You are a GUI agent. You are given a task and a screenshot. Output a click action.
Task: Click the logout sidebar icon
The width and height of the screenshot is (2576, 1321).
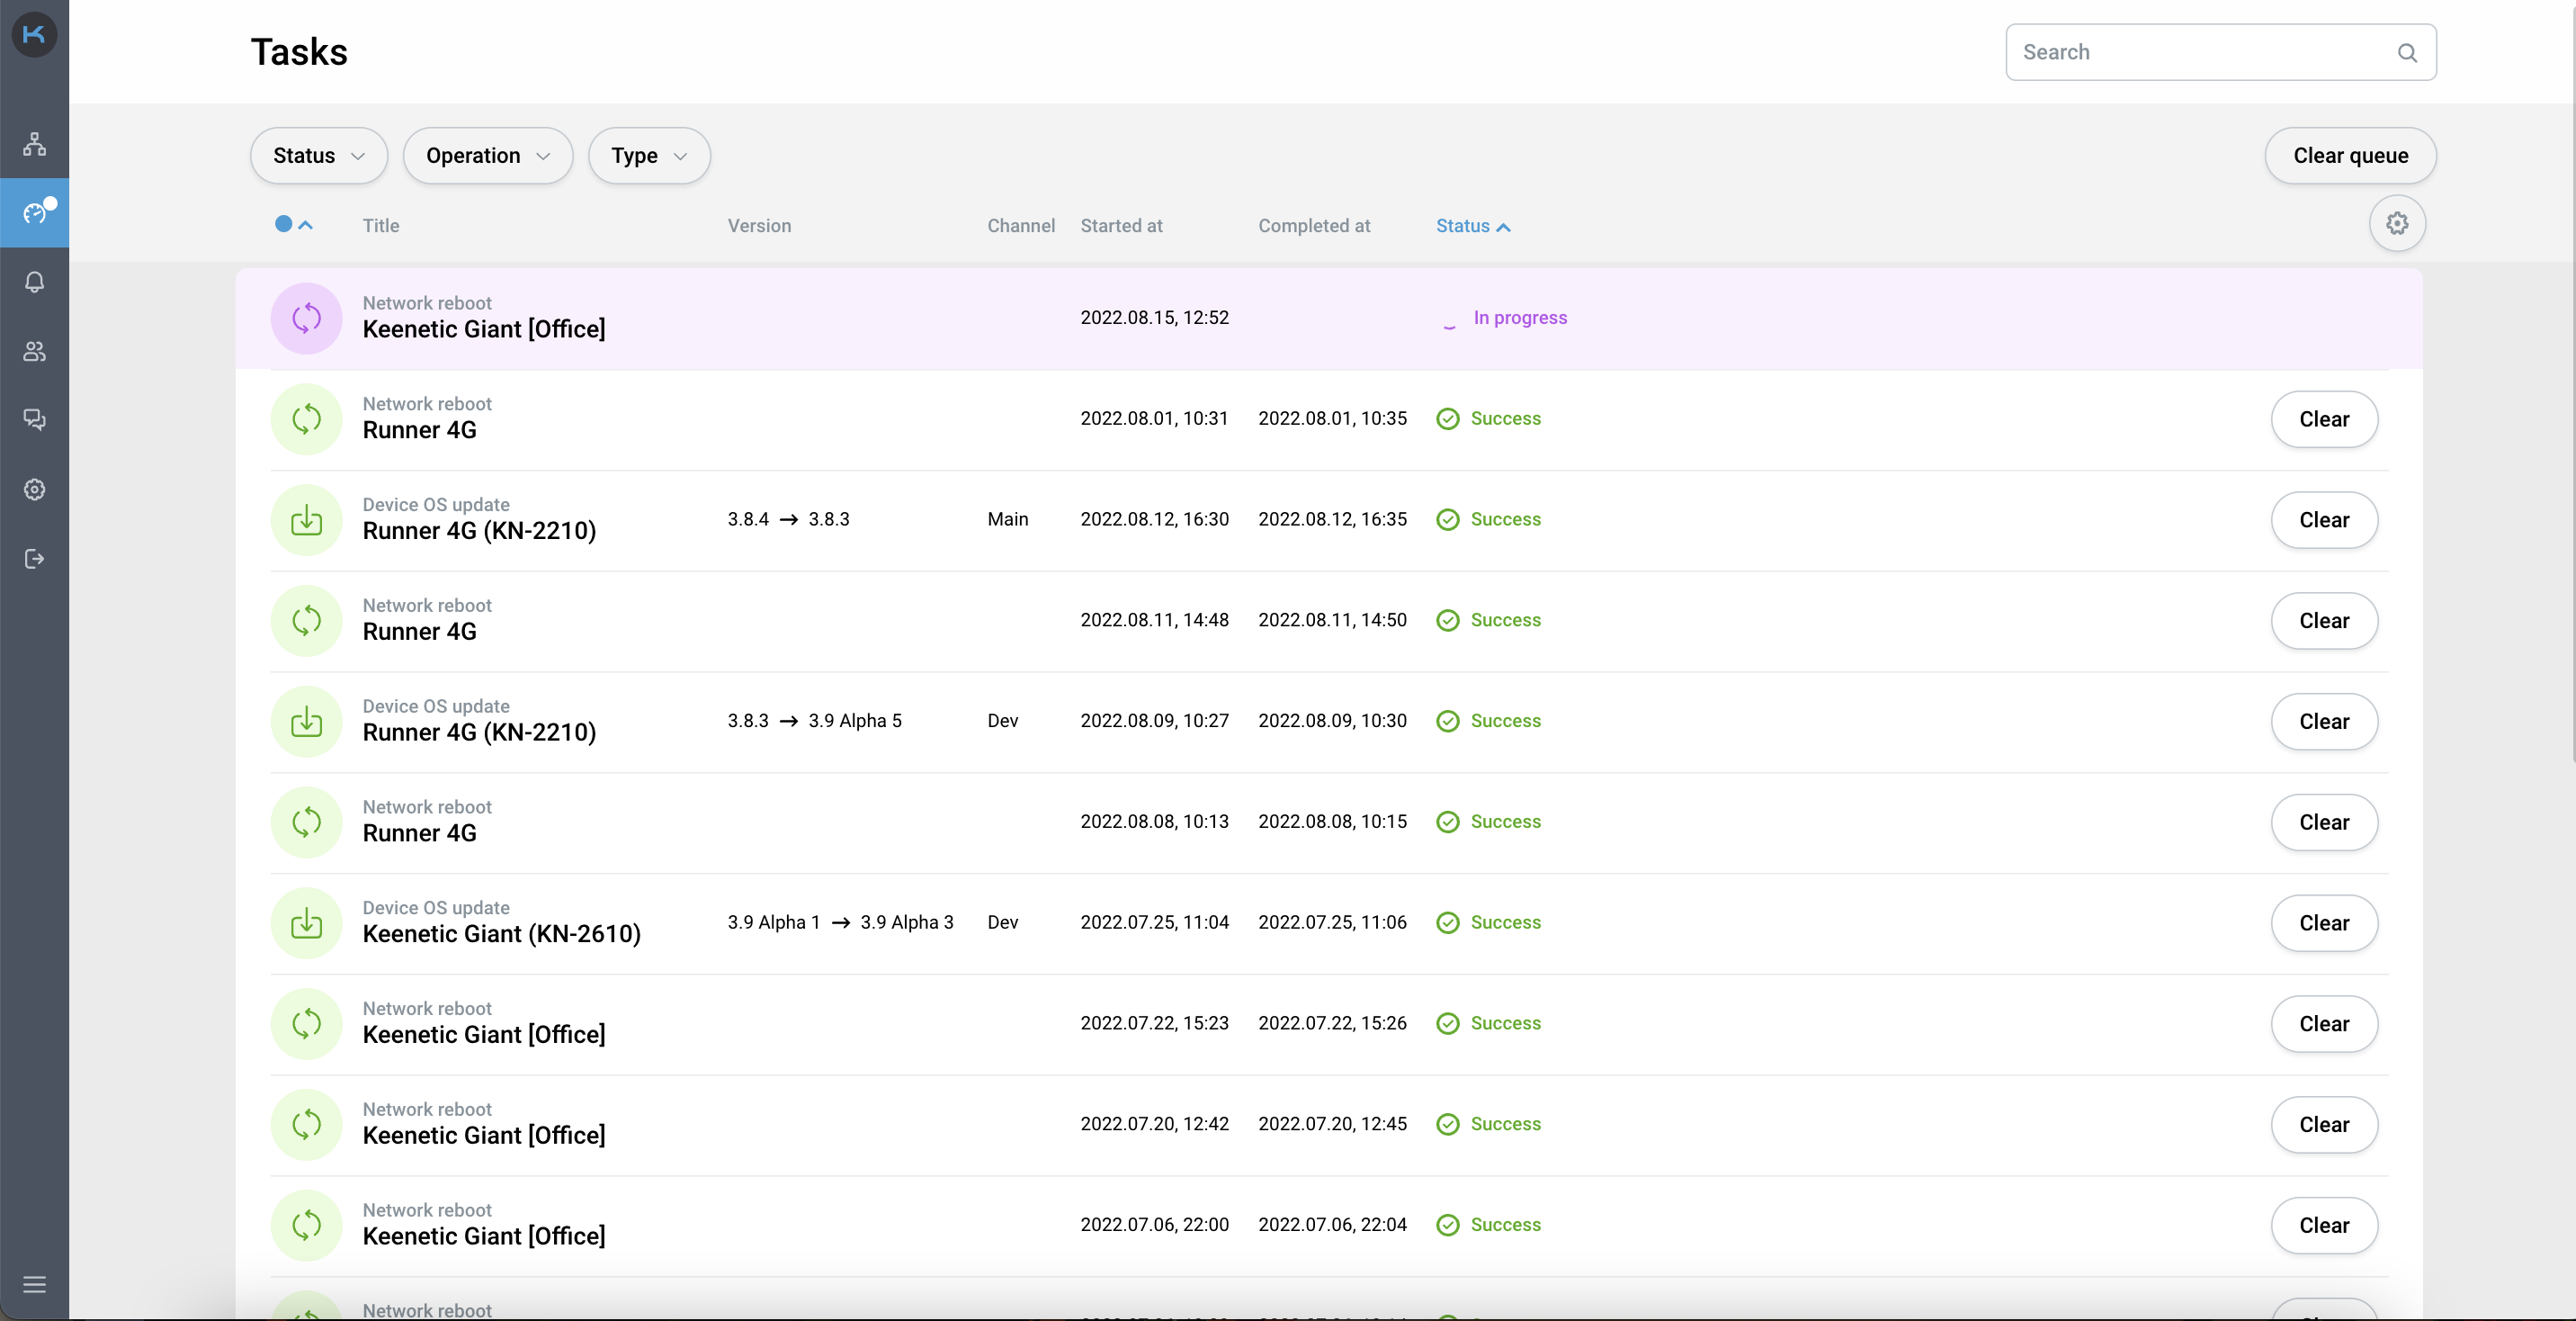[x=34, y=559]
